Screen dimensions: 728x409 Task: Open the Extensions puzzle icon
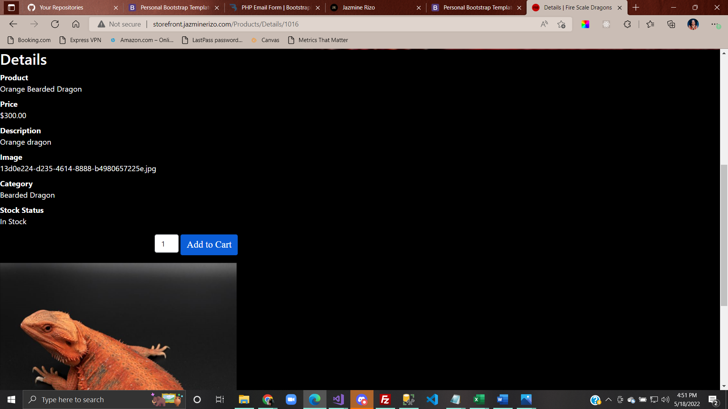tap(627, 24)
